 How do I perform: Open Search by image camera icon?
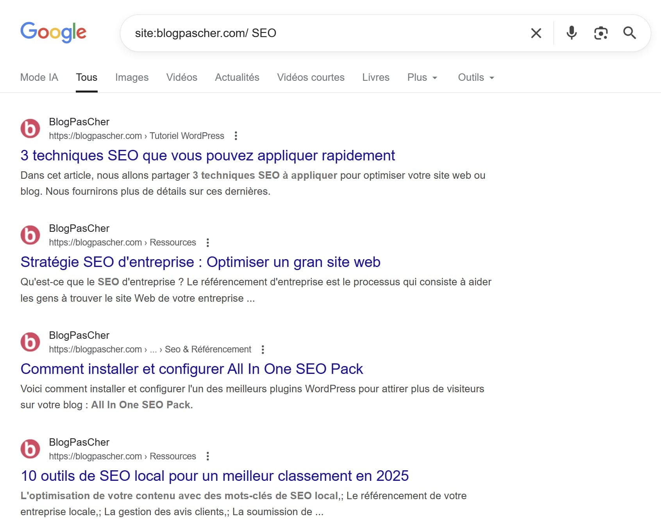tap(600, 33)
